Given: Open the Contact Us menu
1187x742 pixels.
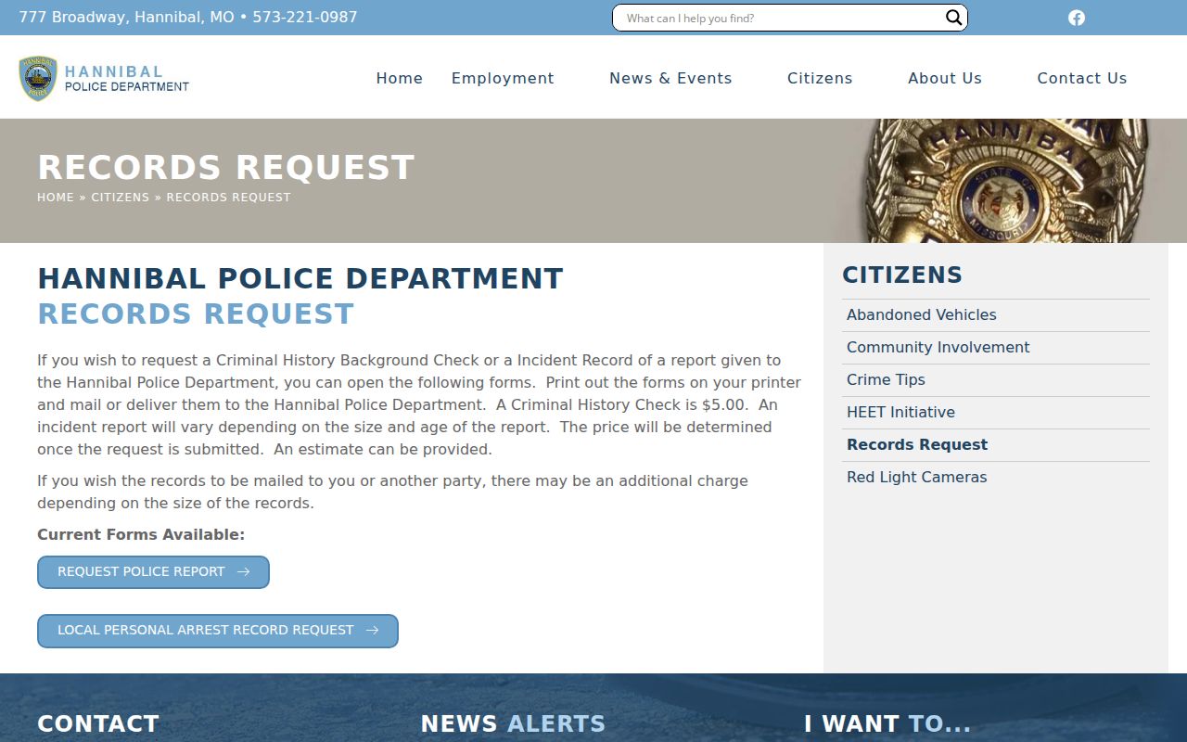Looking at the screenshot, I should [x=1082, y=78].
